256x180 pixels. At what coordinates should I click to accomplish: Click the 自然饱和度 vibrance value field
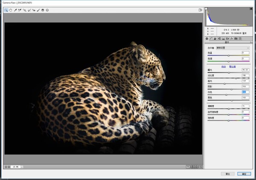click(x=246, y=112)
